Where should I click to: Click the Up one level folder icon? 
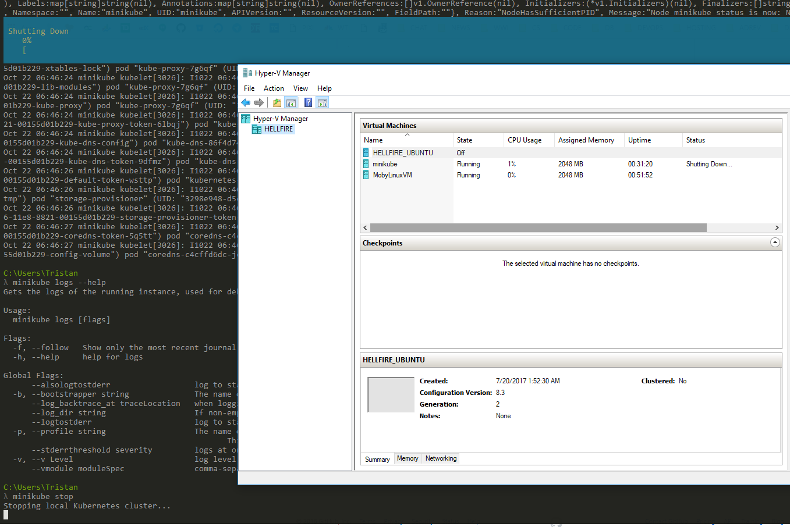click(277, 103)
